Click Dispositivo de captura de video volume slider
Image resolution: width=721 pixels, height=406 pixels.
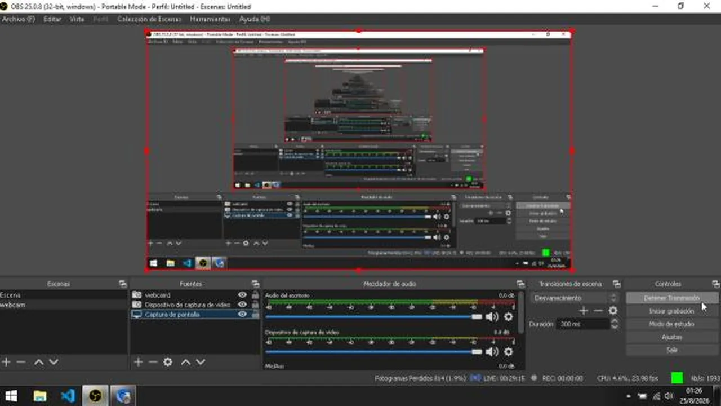coord(374,352)
